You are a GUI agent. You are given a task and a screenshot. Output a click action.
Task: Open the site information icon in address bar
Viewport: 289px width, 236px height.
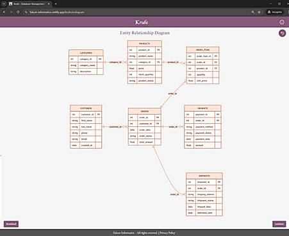(26, 12)
